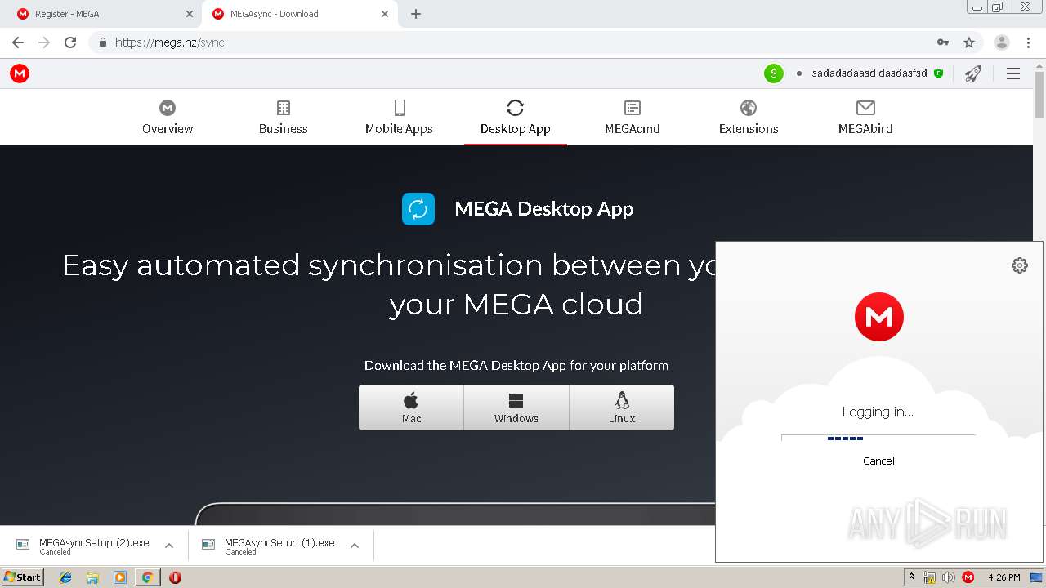The height and width of the screenshot is (588, 1046).
Task: Open a new browser tab
Action: (x=416, y=14)
